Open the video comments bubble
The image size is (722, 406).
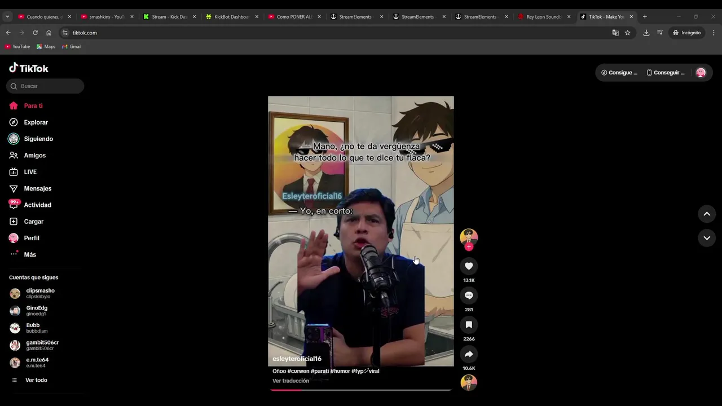point(469,295)
